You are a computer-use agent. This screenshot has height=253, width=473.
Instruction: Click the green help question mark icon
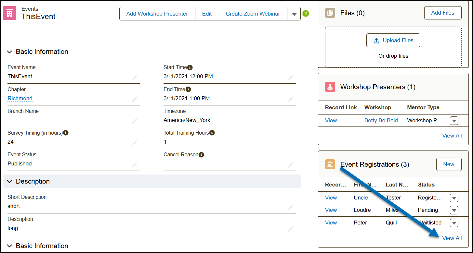click(306, 14)
